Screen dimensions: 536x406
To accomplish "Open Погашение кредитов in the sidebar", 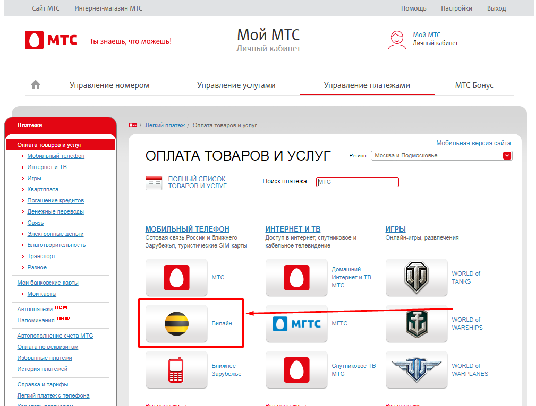I will 56,200.
